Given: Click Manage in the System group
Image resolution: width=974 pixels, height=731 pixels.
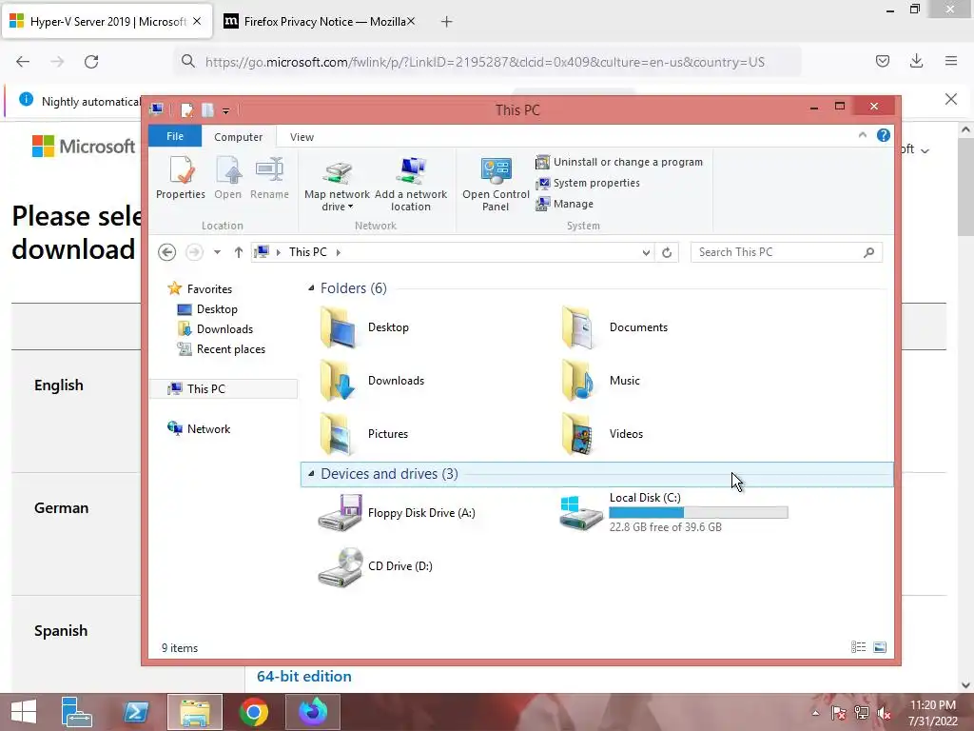Looking at the screenshot, I should pyautogui.click(x=565, y=204).
